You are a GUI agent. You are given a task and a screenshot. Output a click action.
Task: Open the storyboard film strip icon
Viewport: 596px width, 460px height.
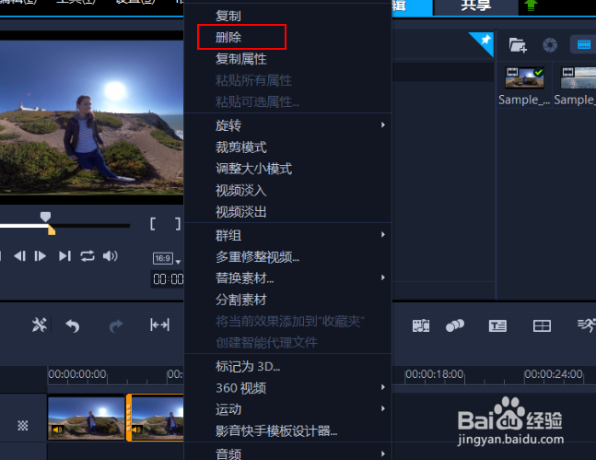coord(421,325)
